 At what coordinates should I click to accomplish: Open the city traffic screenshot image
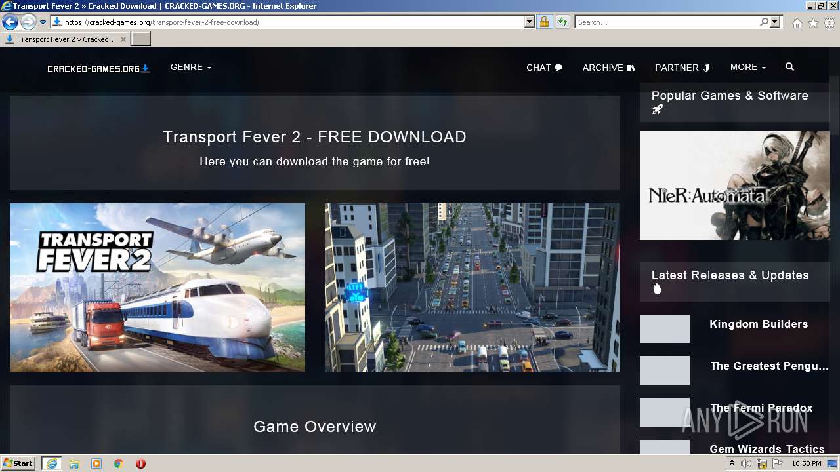pos(472,288)
